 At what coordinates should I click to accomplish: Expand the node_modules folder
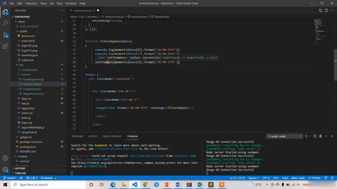click(29, 26)
